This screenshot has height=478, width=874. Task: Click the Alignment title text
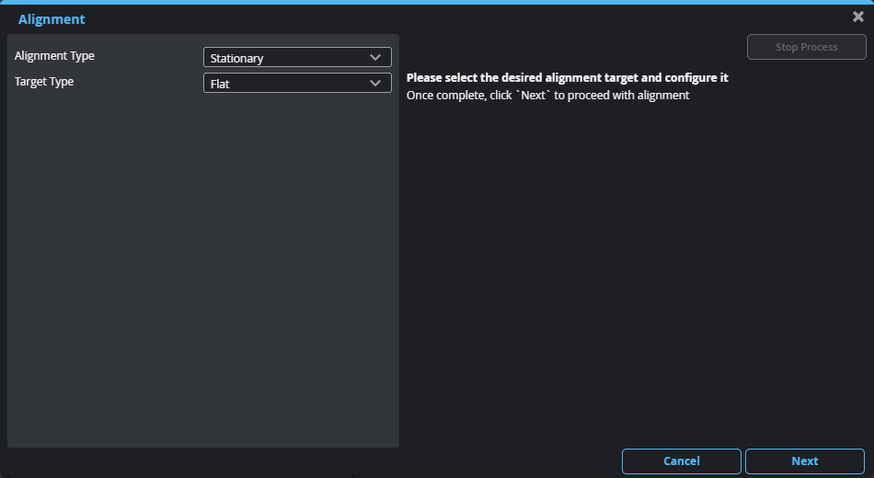point(52,19)
